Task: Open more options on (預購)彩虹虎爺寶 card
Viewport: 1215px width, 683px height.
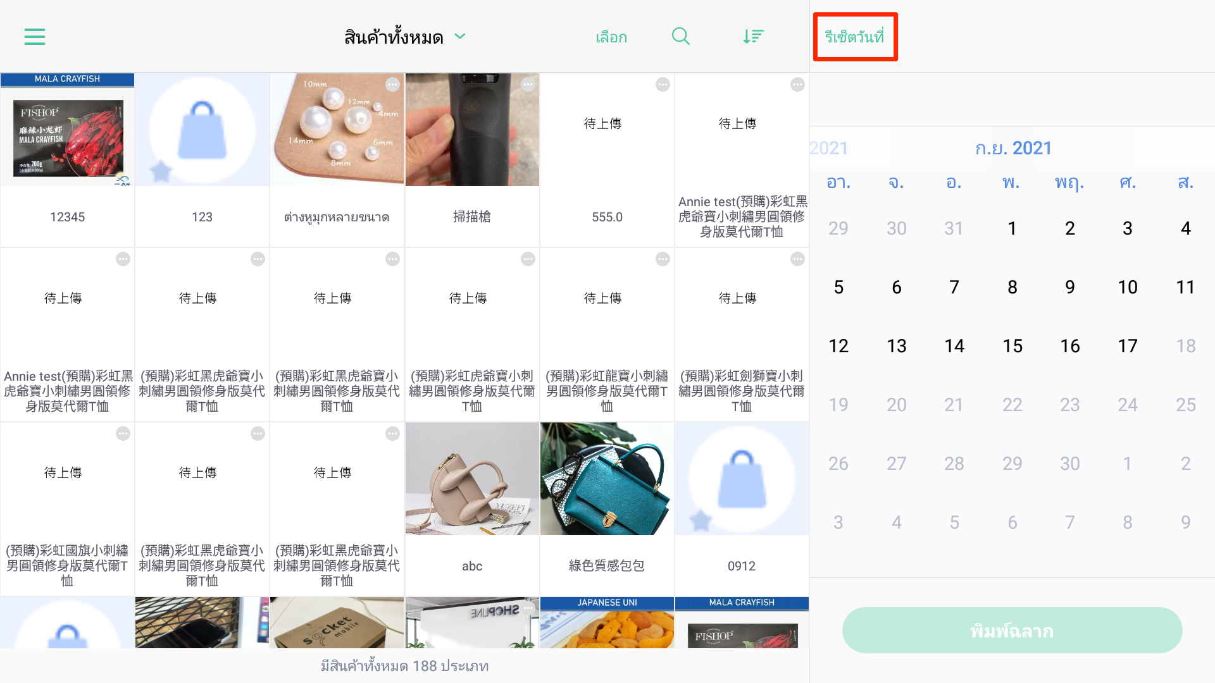Action: pos(528,259)
